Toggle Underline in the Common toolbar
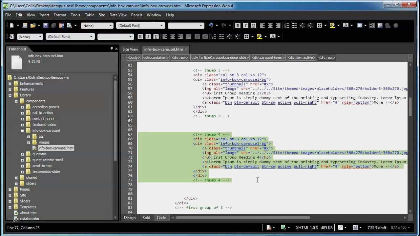This screenshot has height=236, width=420. click(253, 26)
